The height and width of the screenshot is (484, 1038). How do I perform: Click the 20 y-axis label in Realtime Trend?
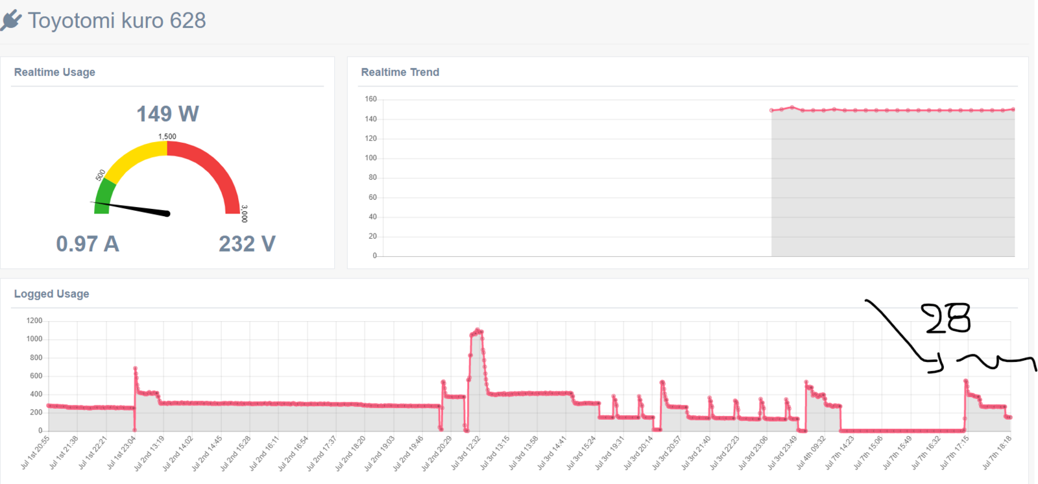coord(372,236)
